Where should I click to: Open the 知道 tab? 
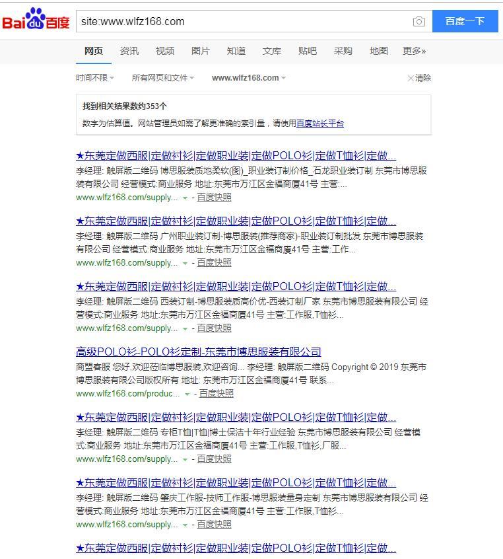(x=236, y=51)
